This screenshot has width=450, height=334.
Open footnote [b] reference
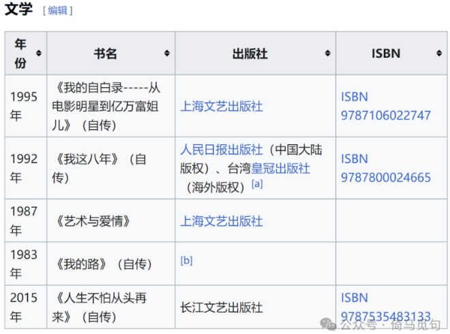[x=187, y=261]
